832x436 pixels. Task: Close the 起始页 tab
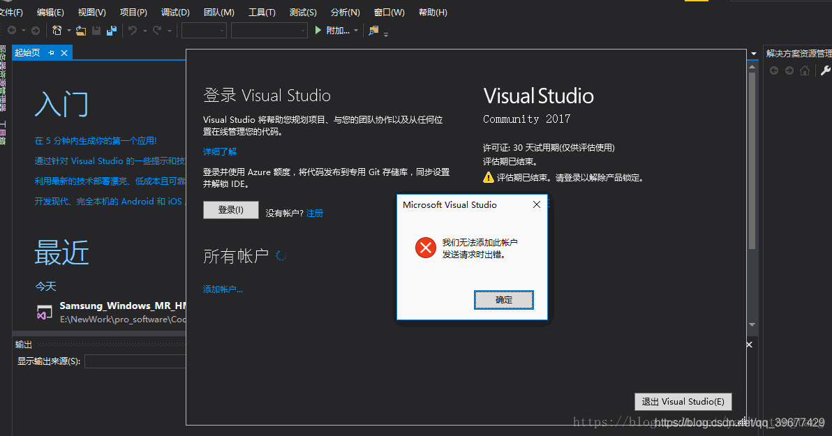[64, 53]
